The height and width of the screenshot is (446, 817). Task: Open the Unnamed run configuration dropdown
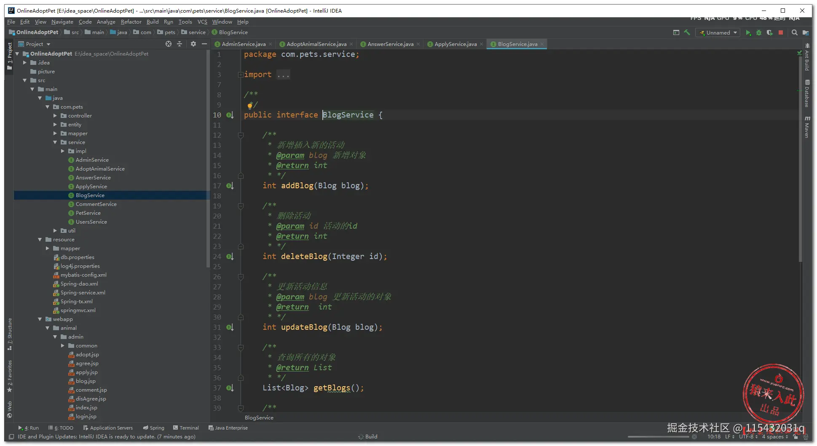click(x=718, y=32)
